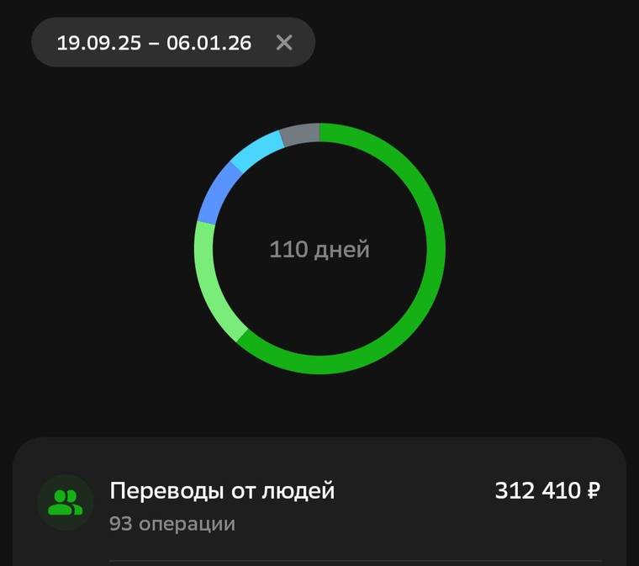The height and width of the screenshot is (566, 639).
Task: Tap the 312 410 amount
Action: click(x=535, y=490)
